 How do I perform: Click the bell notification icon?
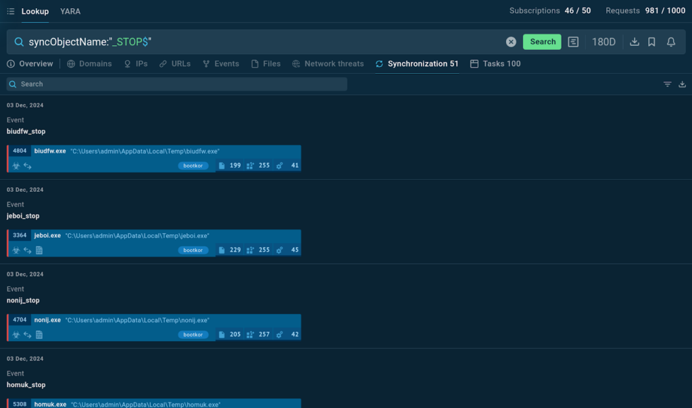pos(671,42)
